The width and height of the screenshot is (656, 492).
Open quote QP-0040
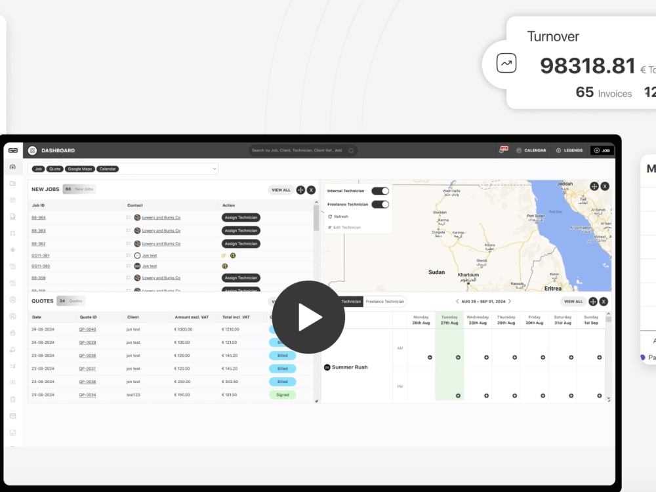pyautogui.click(x=87, y=329)
